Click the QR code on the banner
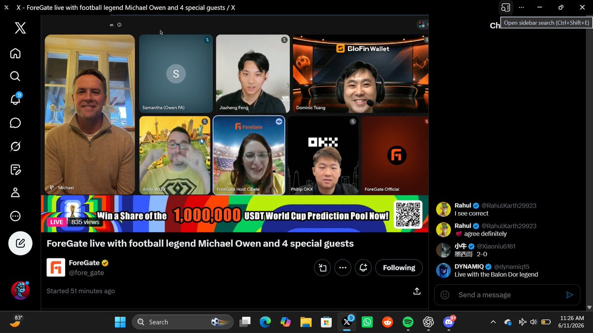This screenshot has width=593, height=333. click(408, 214)
